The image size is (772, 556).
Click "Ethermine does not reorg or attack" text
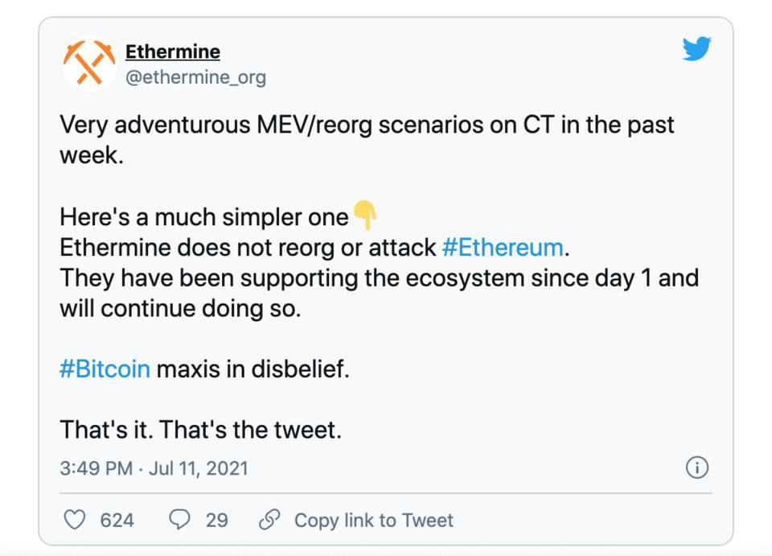tap(248, 248)
